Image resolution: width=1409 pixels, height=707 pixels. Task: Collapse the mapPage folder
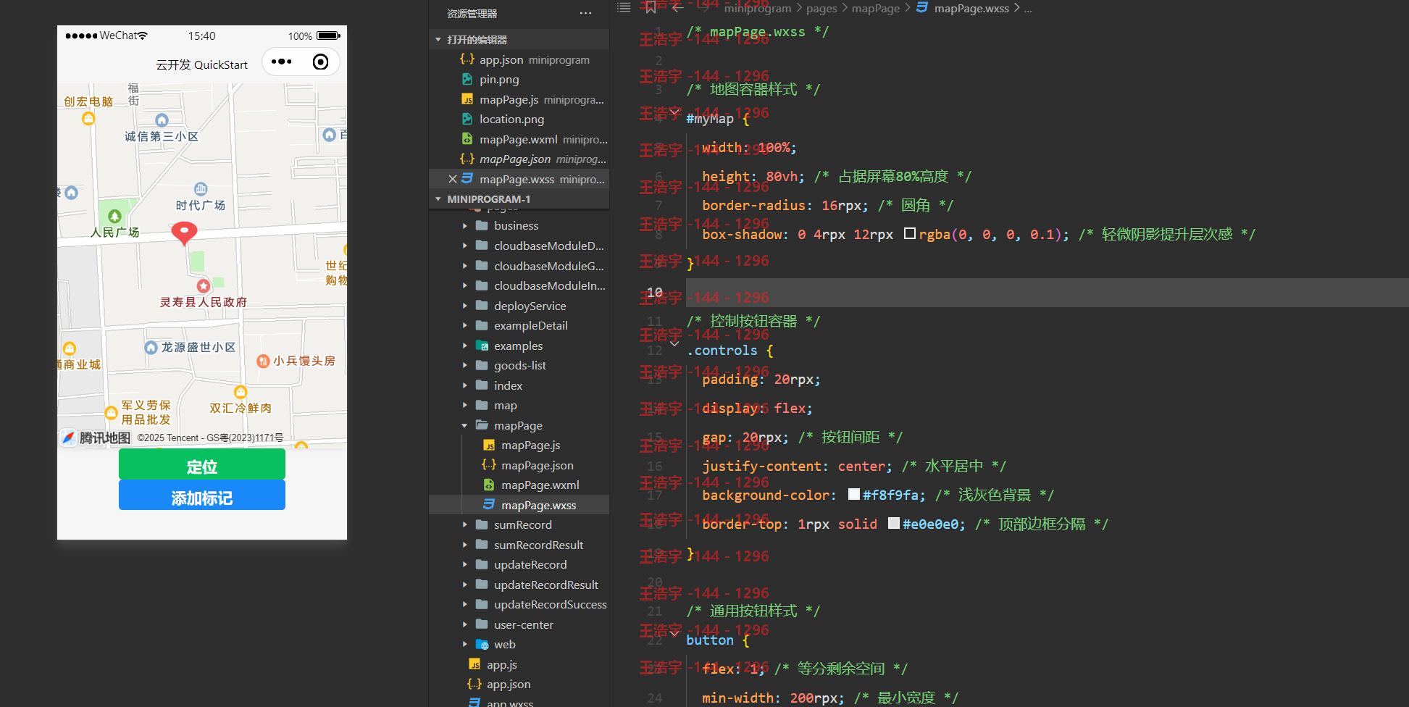pos(465,426)
